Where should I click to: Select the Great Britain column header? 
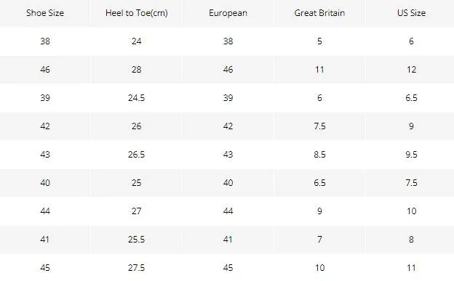tap(319, 13)
